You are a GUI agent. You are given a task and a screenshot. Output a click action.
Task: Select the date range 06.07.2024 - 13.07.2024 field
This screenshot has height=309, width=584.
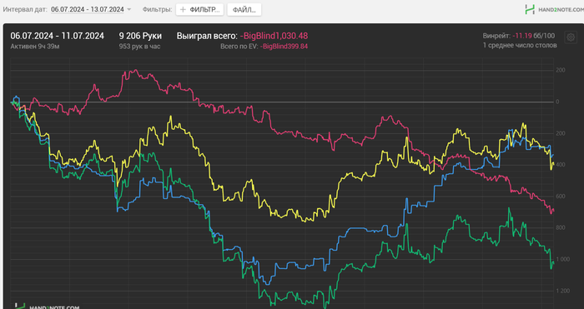88,10
